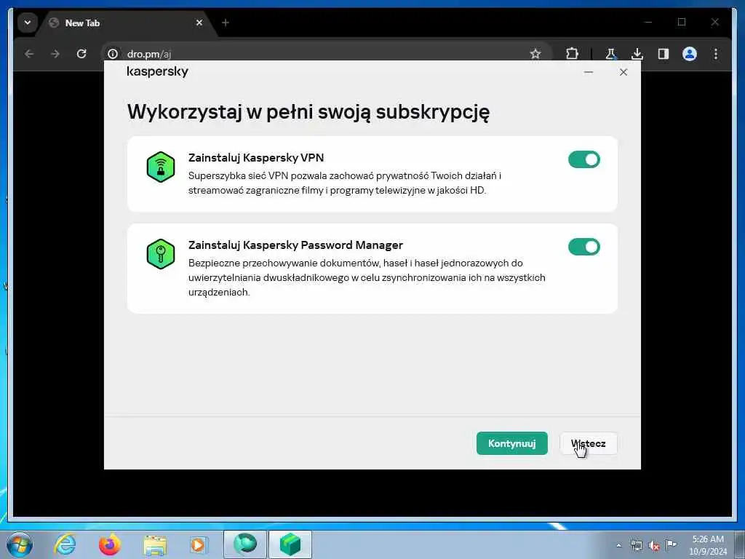Open a new Chrome tab
Viewport: 745px width, 559px height.
pos(226,23)
